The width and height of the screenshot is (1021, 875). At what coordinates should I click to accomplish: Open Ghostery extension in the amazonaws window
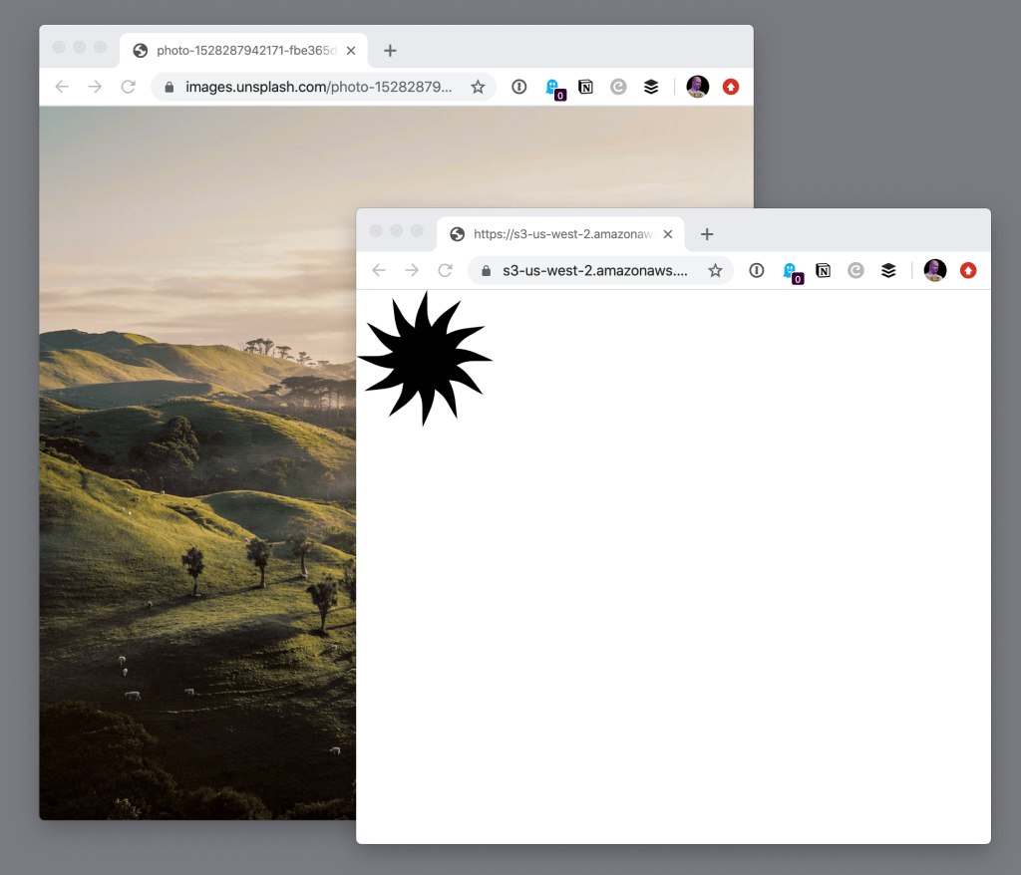coord(792,272)
